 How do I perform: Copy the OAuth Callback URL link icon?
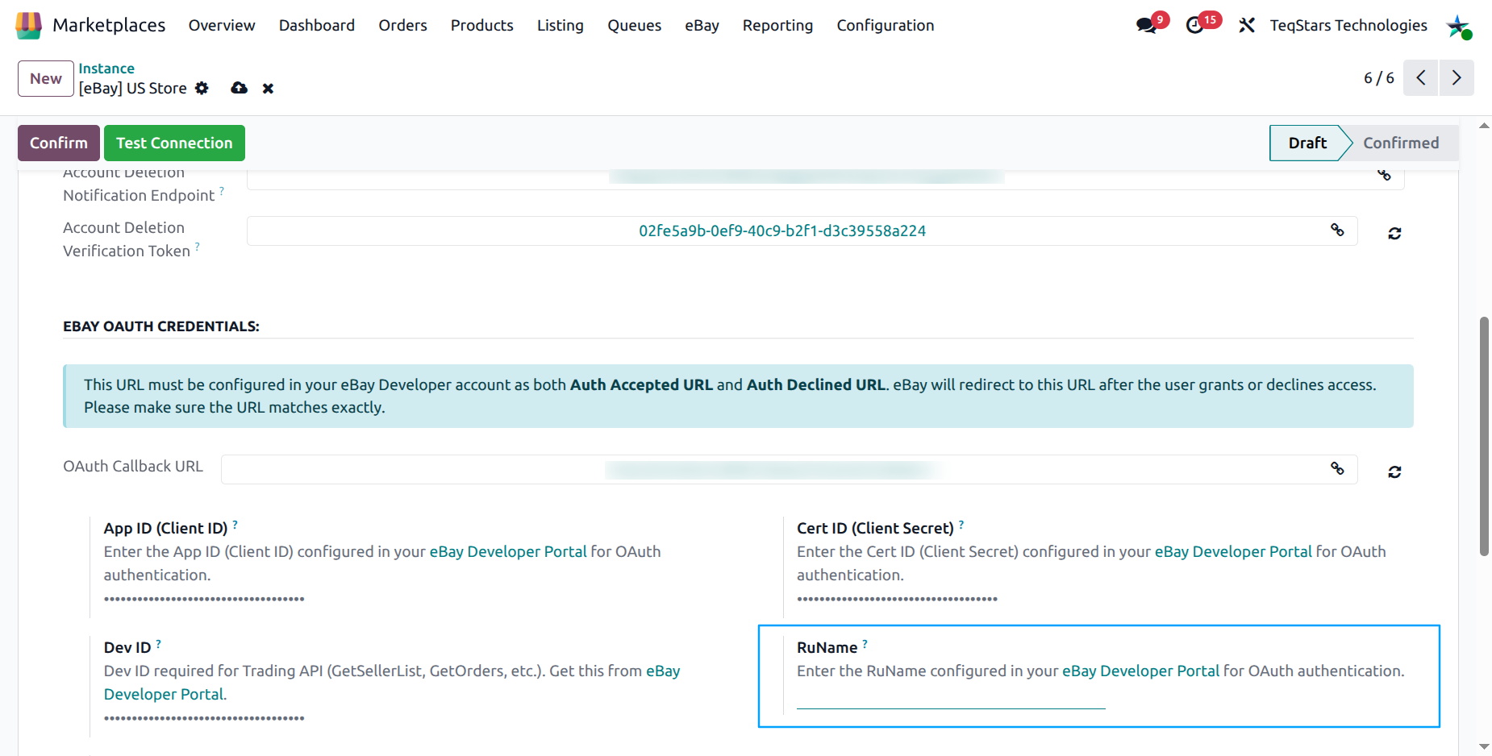tap(1337, 468)
